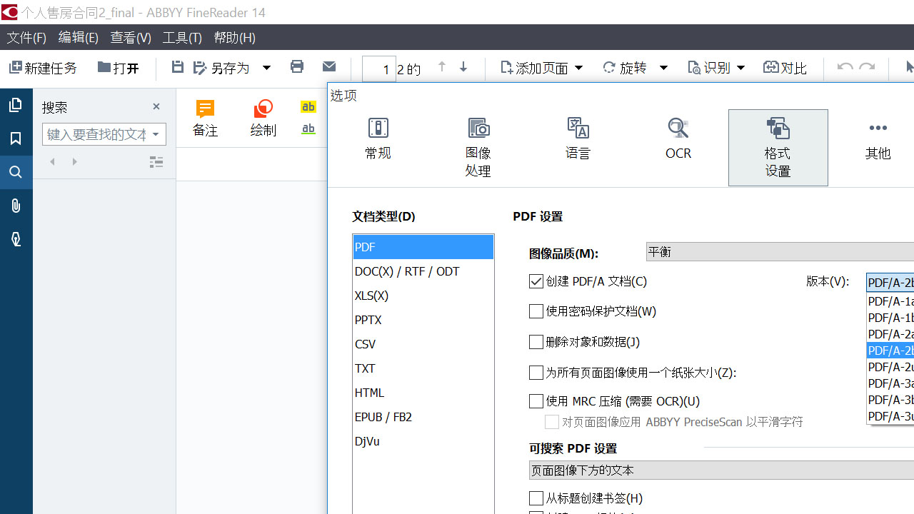Image resolution: width=914 pixels, height=514 pixels.
Task: Click the undo arrow icon
Action: pyautogui.click(x=845, y=66)
